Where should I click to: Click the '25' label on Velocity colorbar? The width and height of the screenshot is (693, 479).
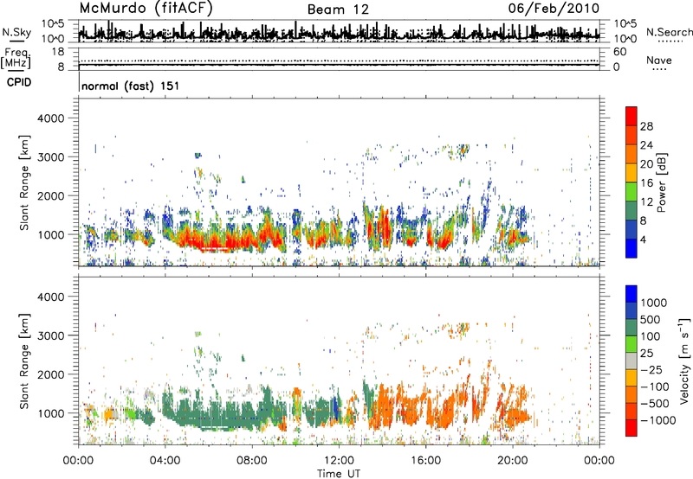click(x=646, y=354)
